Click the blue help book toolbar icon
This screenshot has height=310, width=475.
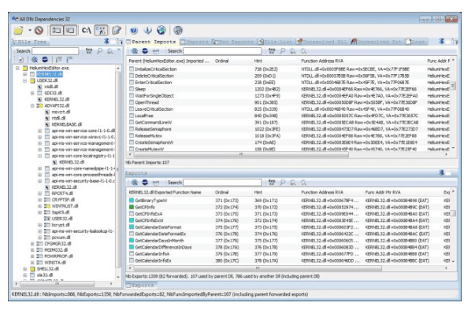[134, 30]
